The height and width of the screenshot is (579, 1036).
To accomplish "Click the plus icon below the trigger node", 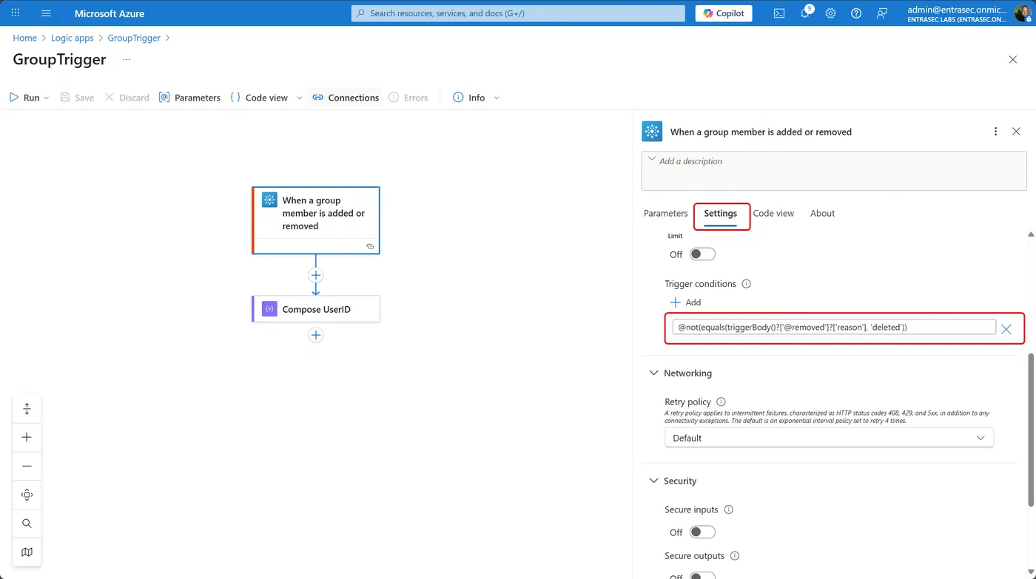I will click(316, 275).
